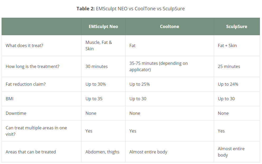
Task: Select the SculpSure column header
Action: pos(237,26)
